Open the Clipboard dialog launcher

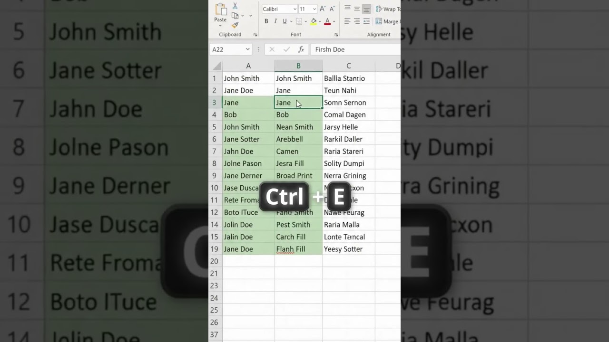(255, 35)
